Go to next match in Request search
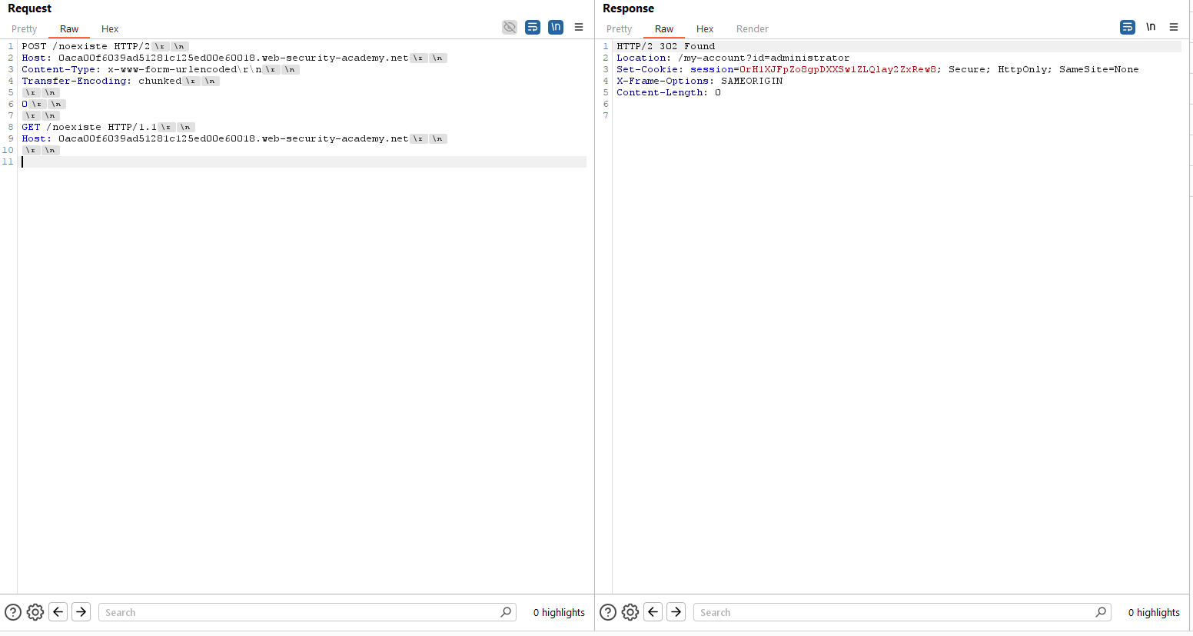1193x636 pixels. tap(81, 612)
